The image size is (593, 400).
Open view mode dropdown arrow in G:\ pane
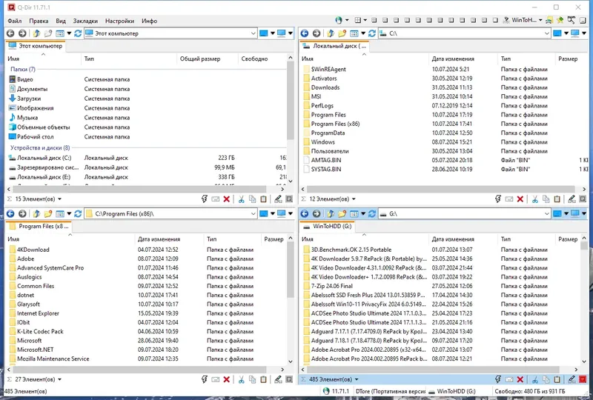pos(363,213)
